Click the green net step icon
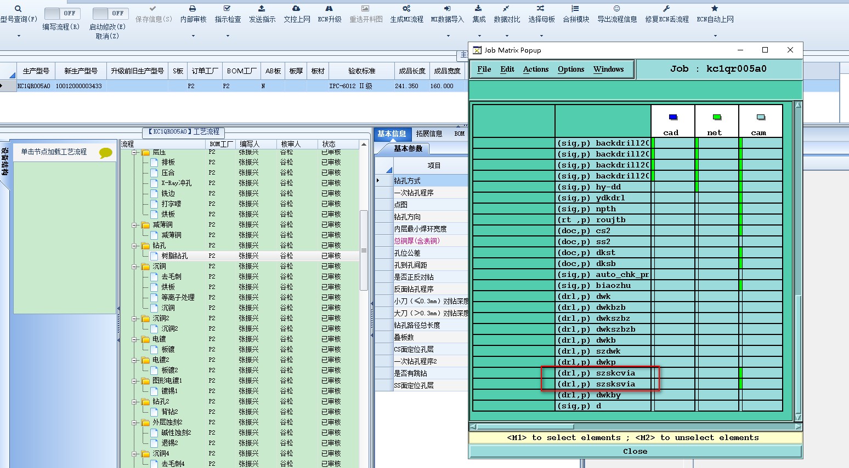This screenshot has width=849, height=468. [x=716, y=117]
